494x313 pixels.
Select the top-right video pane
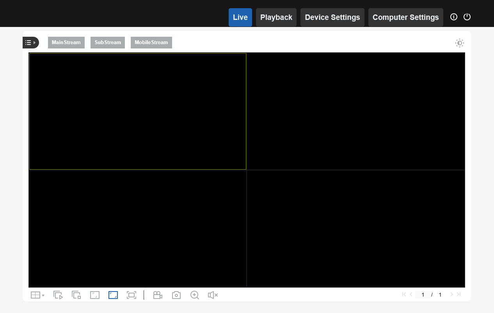point(356,111)
